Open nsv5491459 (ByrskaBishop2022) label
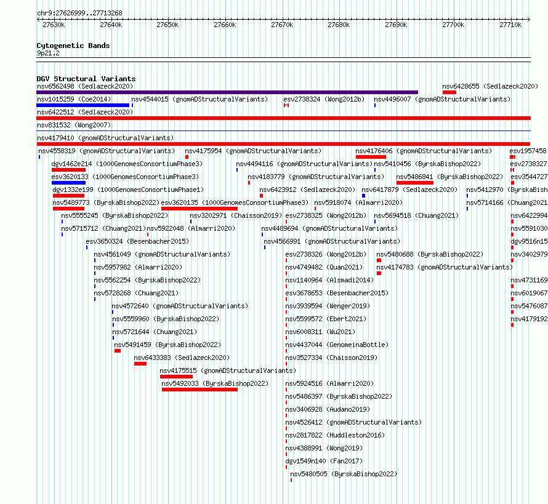 point(167,345)
